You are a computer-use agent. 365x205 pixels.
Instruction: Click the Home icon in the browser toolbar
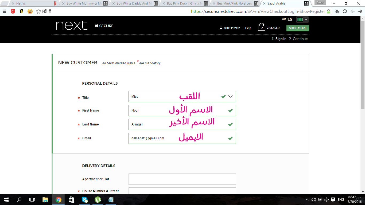(337, 11)
